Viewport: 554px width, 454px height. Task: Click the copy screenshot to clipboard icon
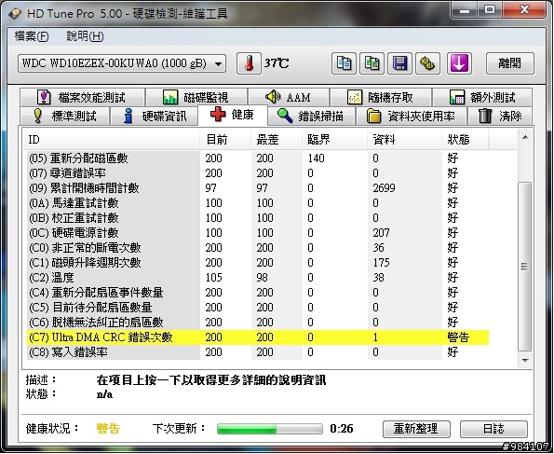(x=372, y=63)
